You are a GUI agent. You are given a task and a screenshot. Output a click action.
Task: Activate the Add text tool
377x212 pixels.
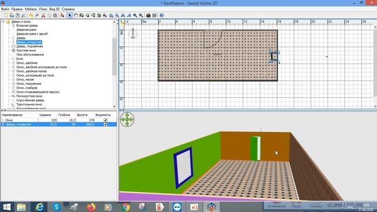(105, 15)
